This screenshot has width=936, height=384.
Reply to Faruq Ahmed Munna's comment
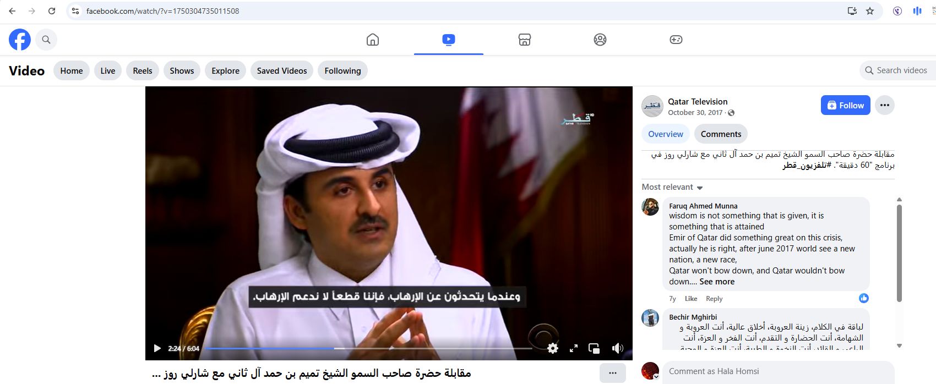(714, 299)
